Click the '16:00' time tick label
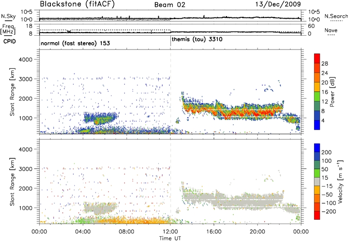 click(x=214, y=232)
